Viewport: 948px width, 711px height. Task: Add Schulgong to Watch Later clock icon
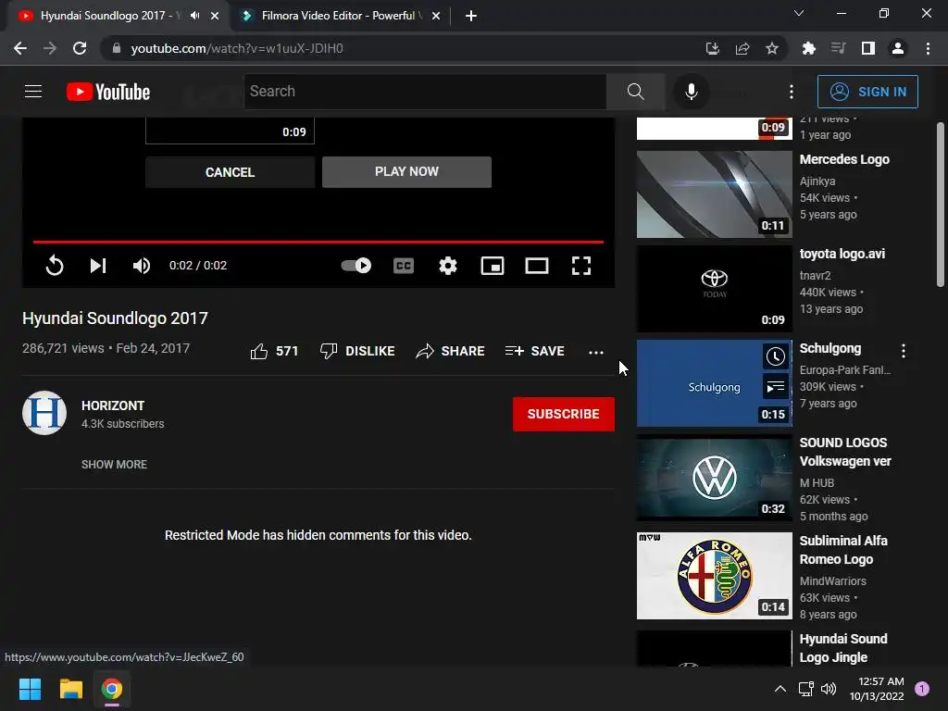[x=775, y=356]
